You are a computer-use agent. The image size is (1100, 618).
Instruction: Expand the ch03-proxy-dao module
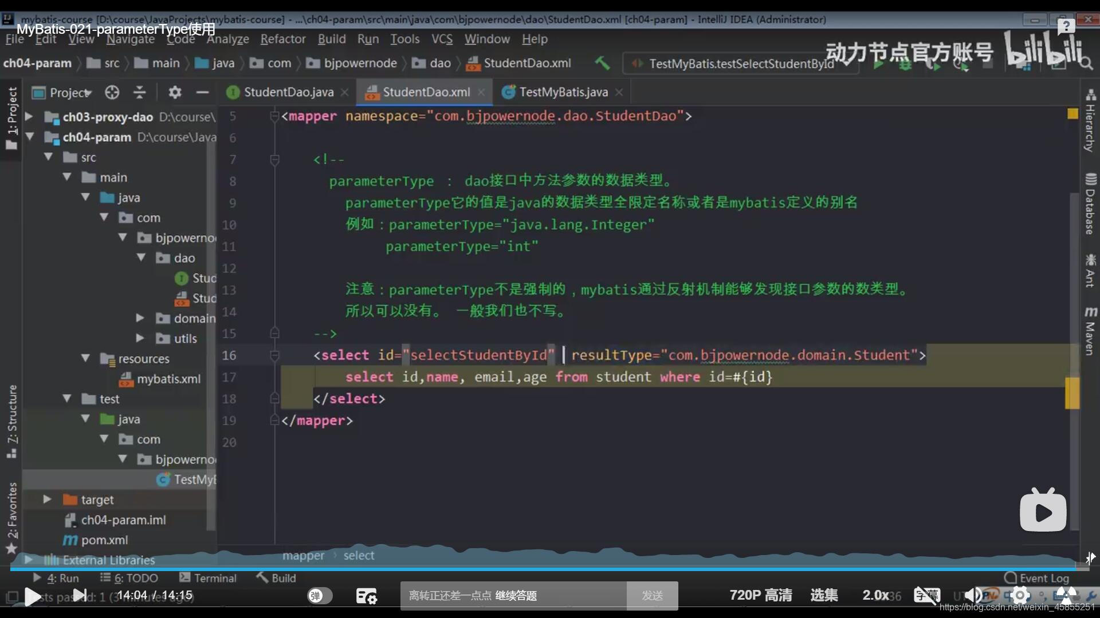(x=29, y=117)
